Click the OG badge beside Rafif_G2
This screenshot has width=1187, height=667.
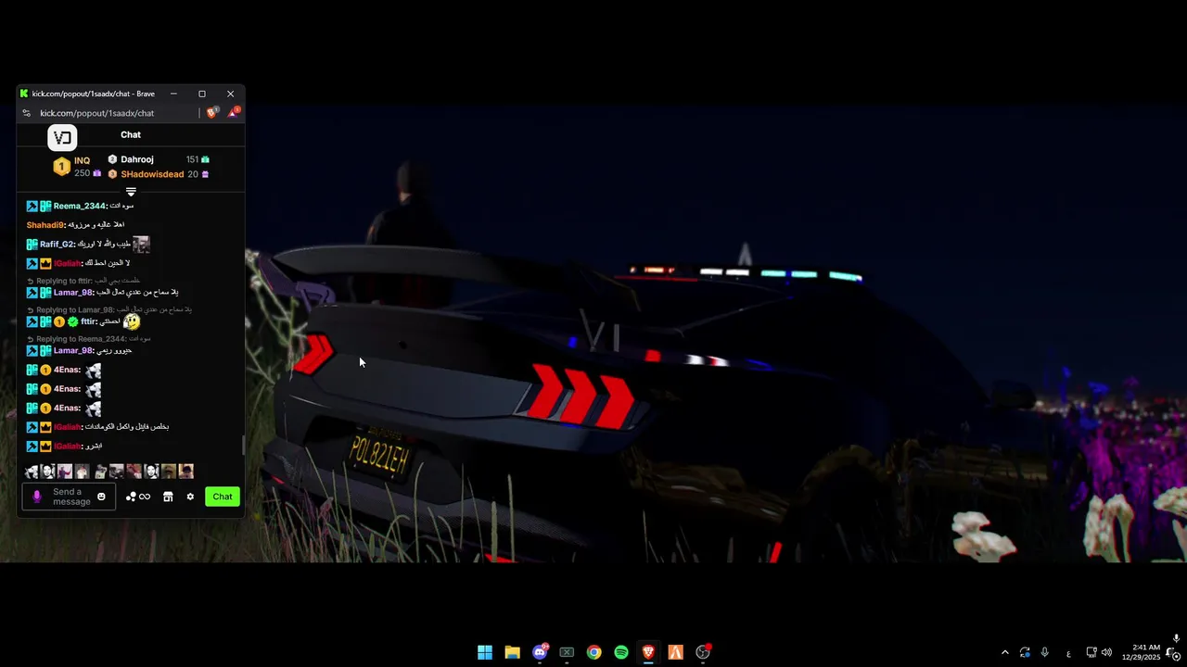pos(32,245)
